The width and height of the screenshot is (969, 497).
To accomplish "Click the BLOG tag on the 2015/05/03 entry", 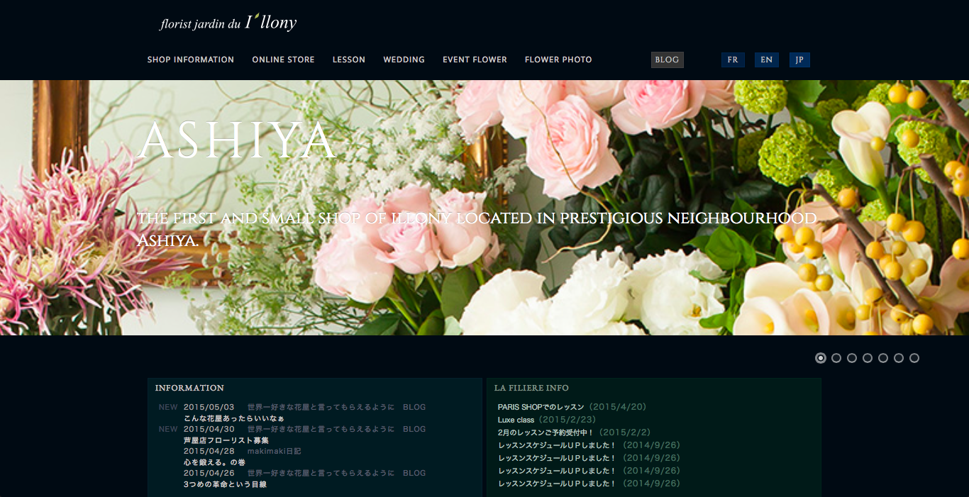I will coord(414,407).
